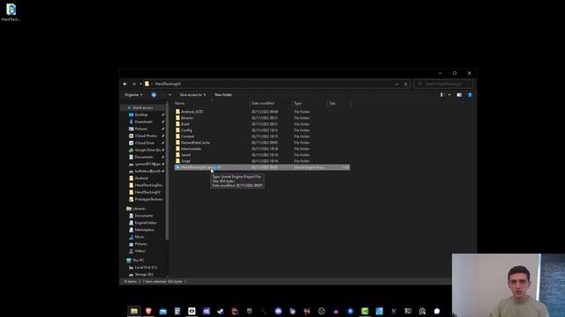The image size is (565, 317).
Task: Click the HandTrackingV2 address bar path
Action: pyautogui.click(x=168, y=84)
